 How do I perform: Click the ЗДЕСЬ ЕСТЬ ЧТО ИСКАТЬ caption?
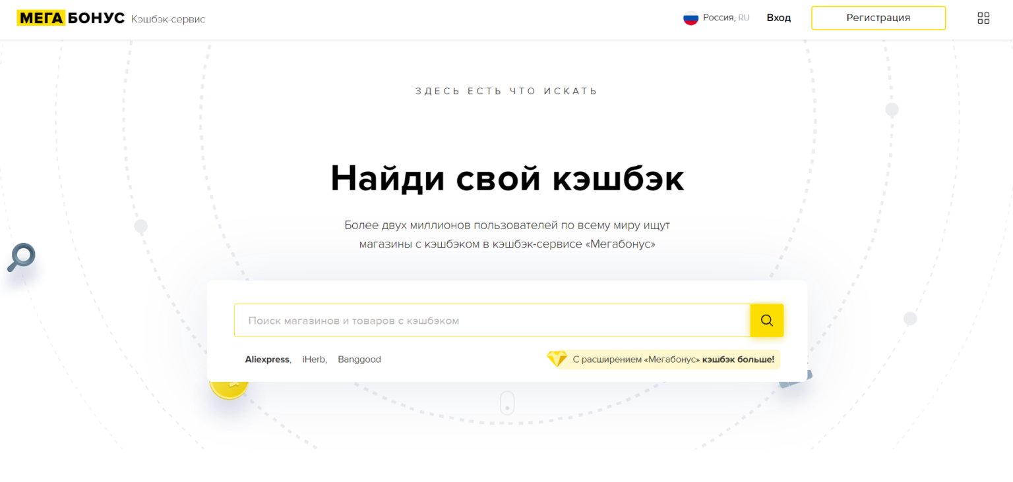[x=506, y=91]
